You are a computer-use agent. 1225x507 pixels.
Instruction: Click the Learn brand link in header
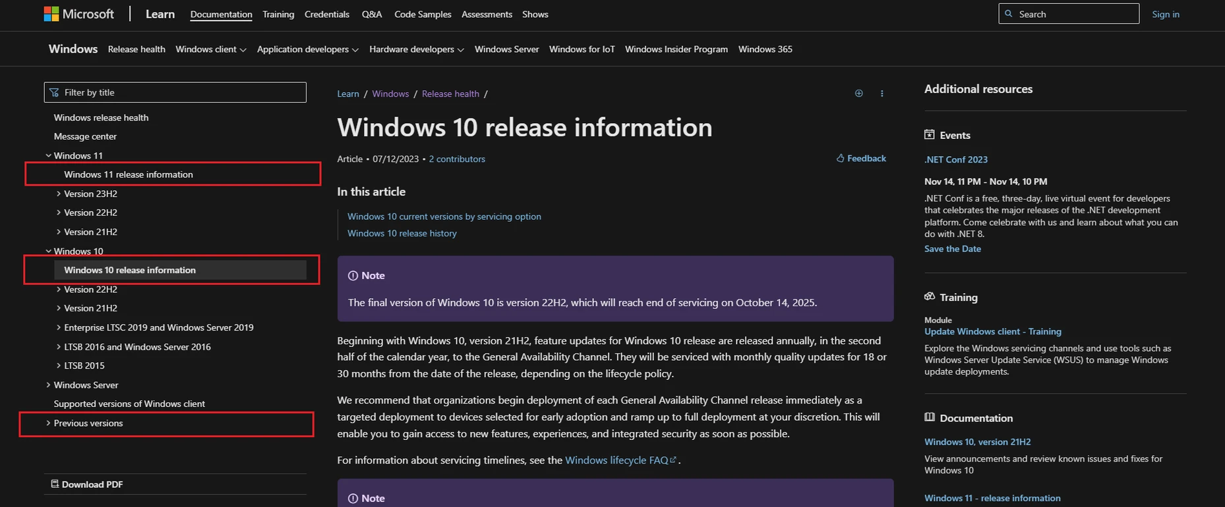160,14
